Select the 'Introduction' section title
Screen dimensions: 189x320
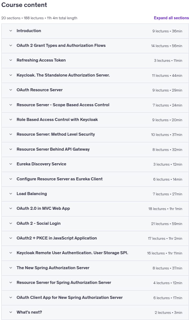point(29,31)
